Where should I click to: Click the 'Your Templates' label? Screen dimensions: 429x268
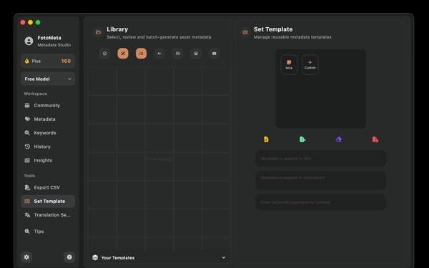coord(118,258)
